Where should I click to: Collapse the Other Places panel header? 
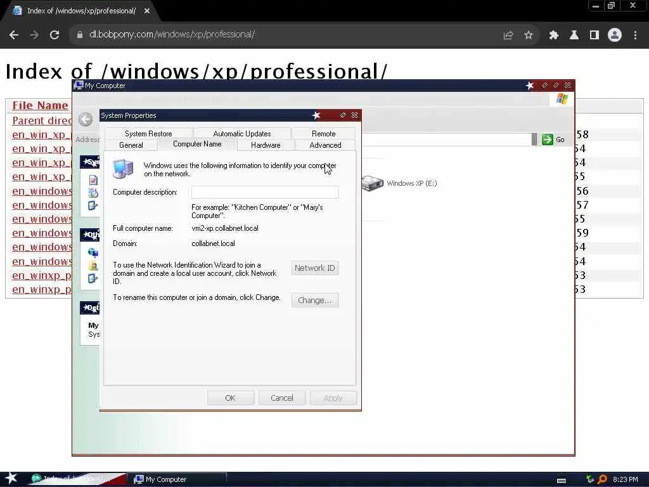click(x=90, y=235)
